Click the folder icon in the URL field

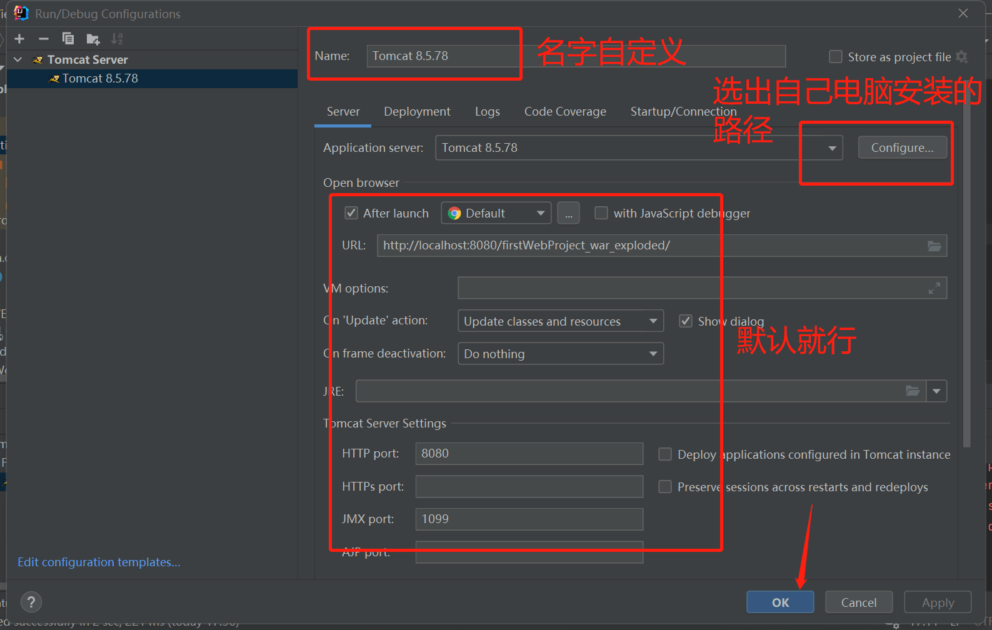(934, 246)
